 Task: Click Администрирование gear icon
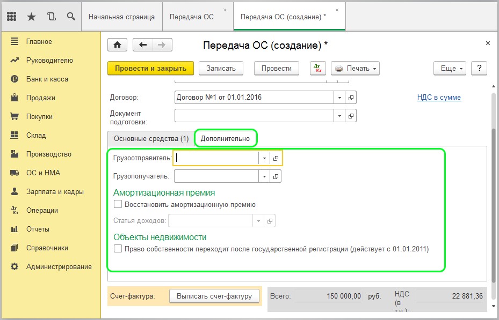click(x=15, y=266)
